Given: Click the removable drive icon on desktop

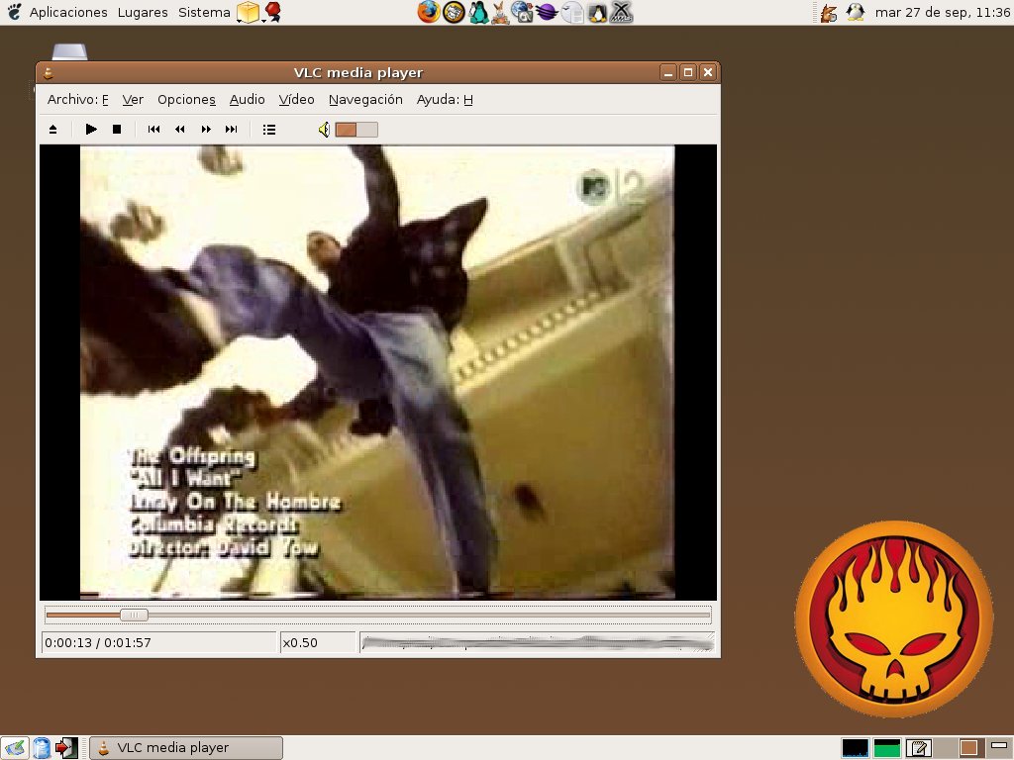Looking at the screenshot, I should [69, 51].
